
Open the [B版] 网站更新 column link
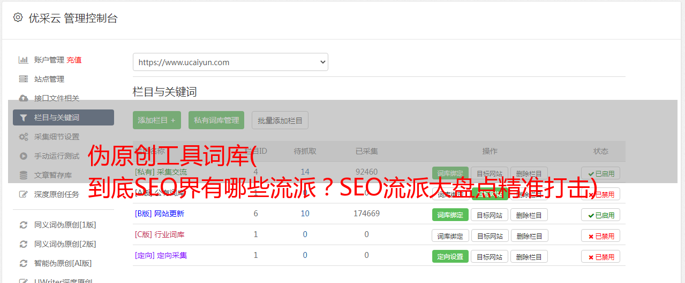point(160,214)
